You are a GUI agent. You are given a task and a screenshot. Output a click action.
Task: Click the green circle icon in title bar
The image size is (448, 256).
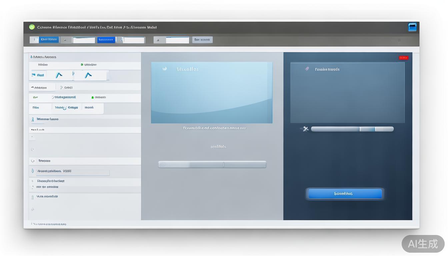point(32,27)
